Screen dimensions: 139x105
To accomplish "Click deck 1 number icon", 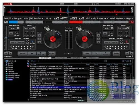I will [x=6, y=22].
